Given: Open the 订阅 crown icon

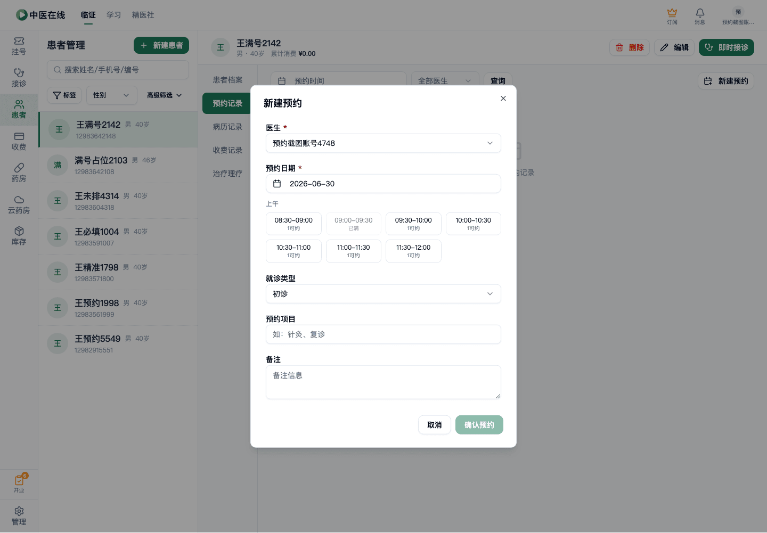Looking at the screenshot, I should (672, 16).
